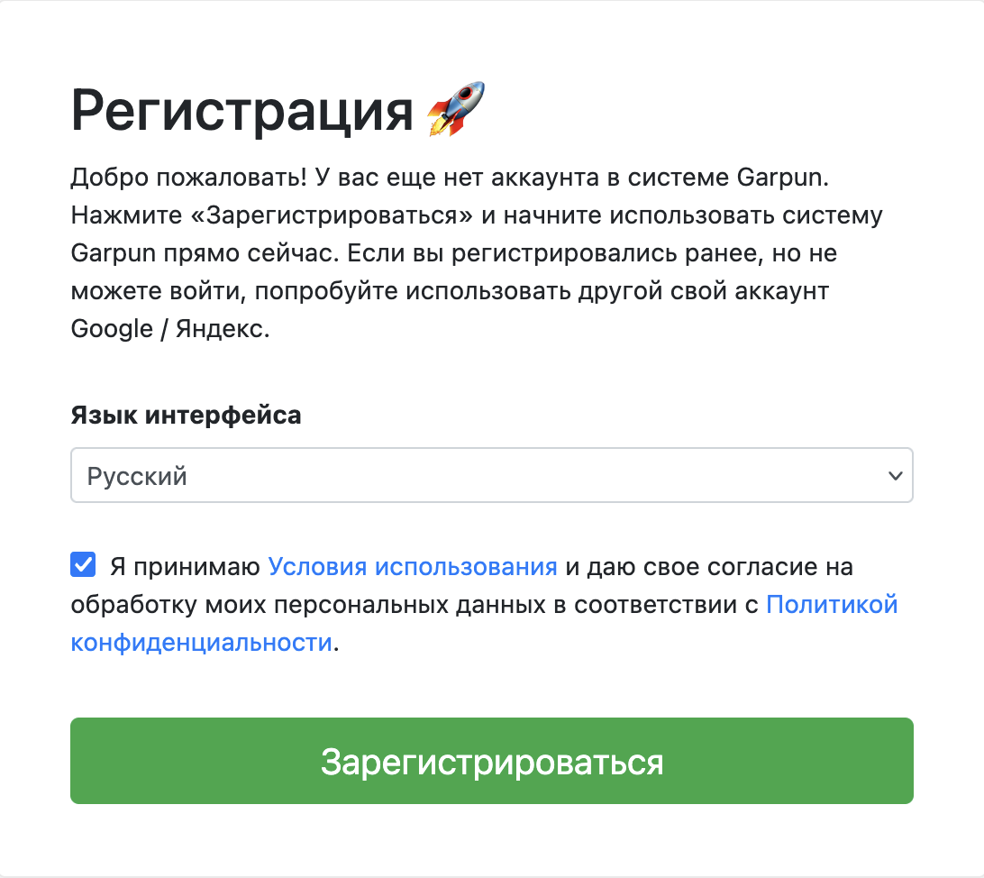Click the phrase начните использовать систему
Screen dimensions: 984x878
pos(694,215)
